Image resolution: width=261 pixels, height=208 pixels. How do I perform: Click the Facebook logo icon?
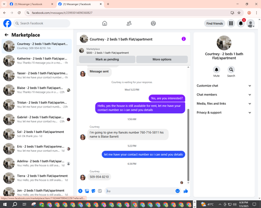point(7,23)
